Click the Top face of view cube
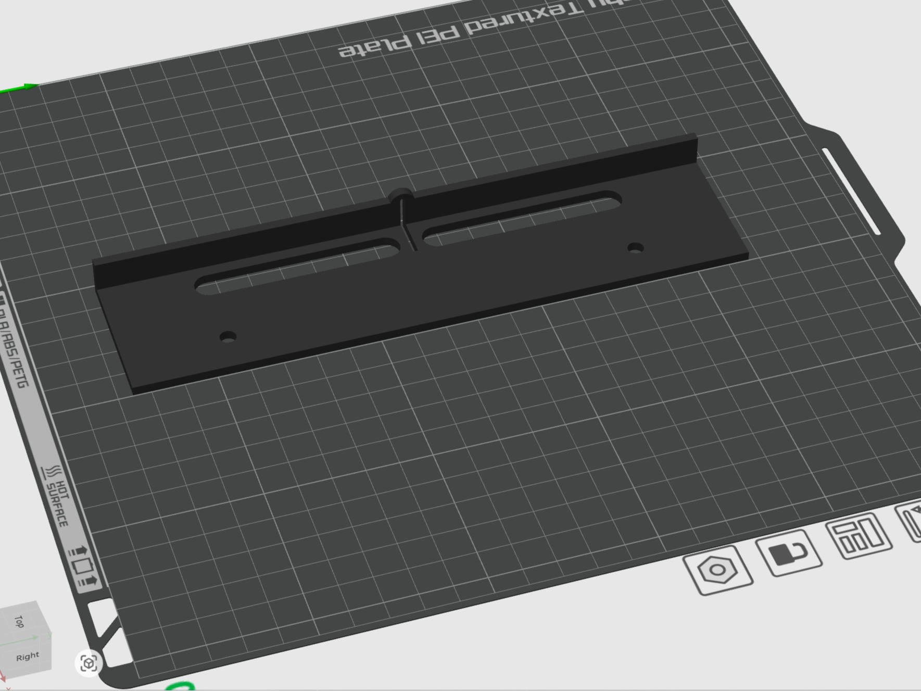The height and width of the screenshot is (691, 921). click(x=20, y=623)
